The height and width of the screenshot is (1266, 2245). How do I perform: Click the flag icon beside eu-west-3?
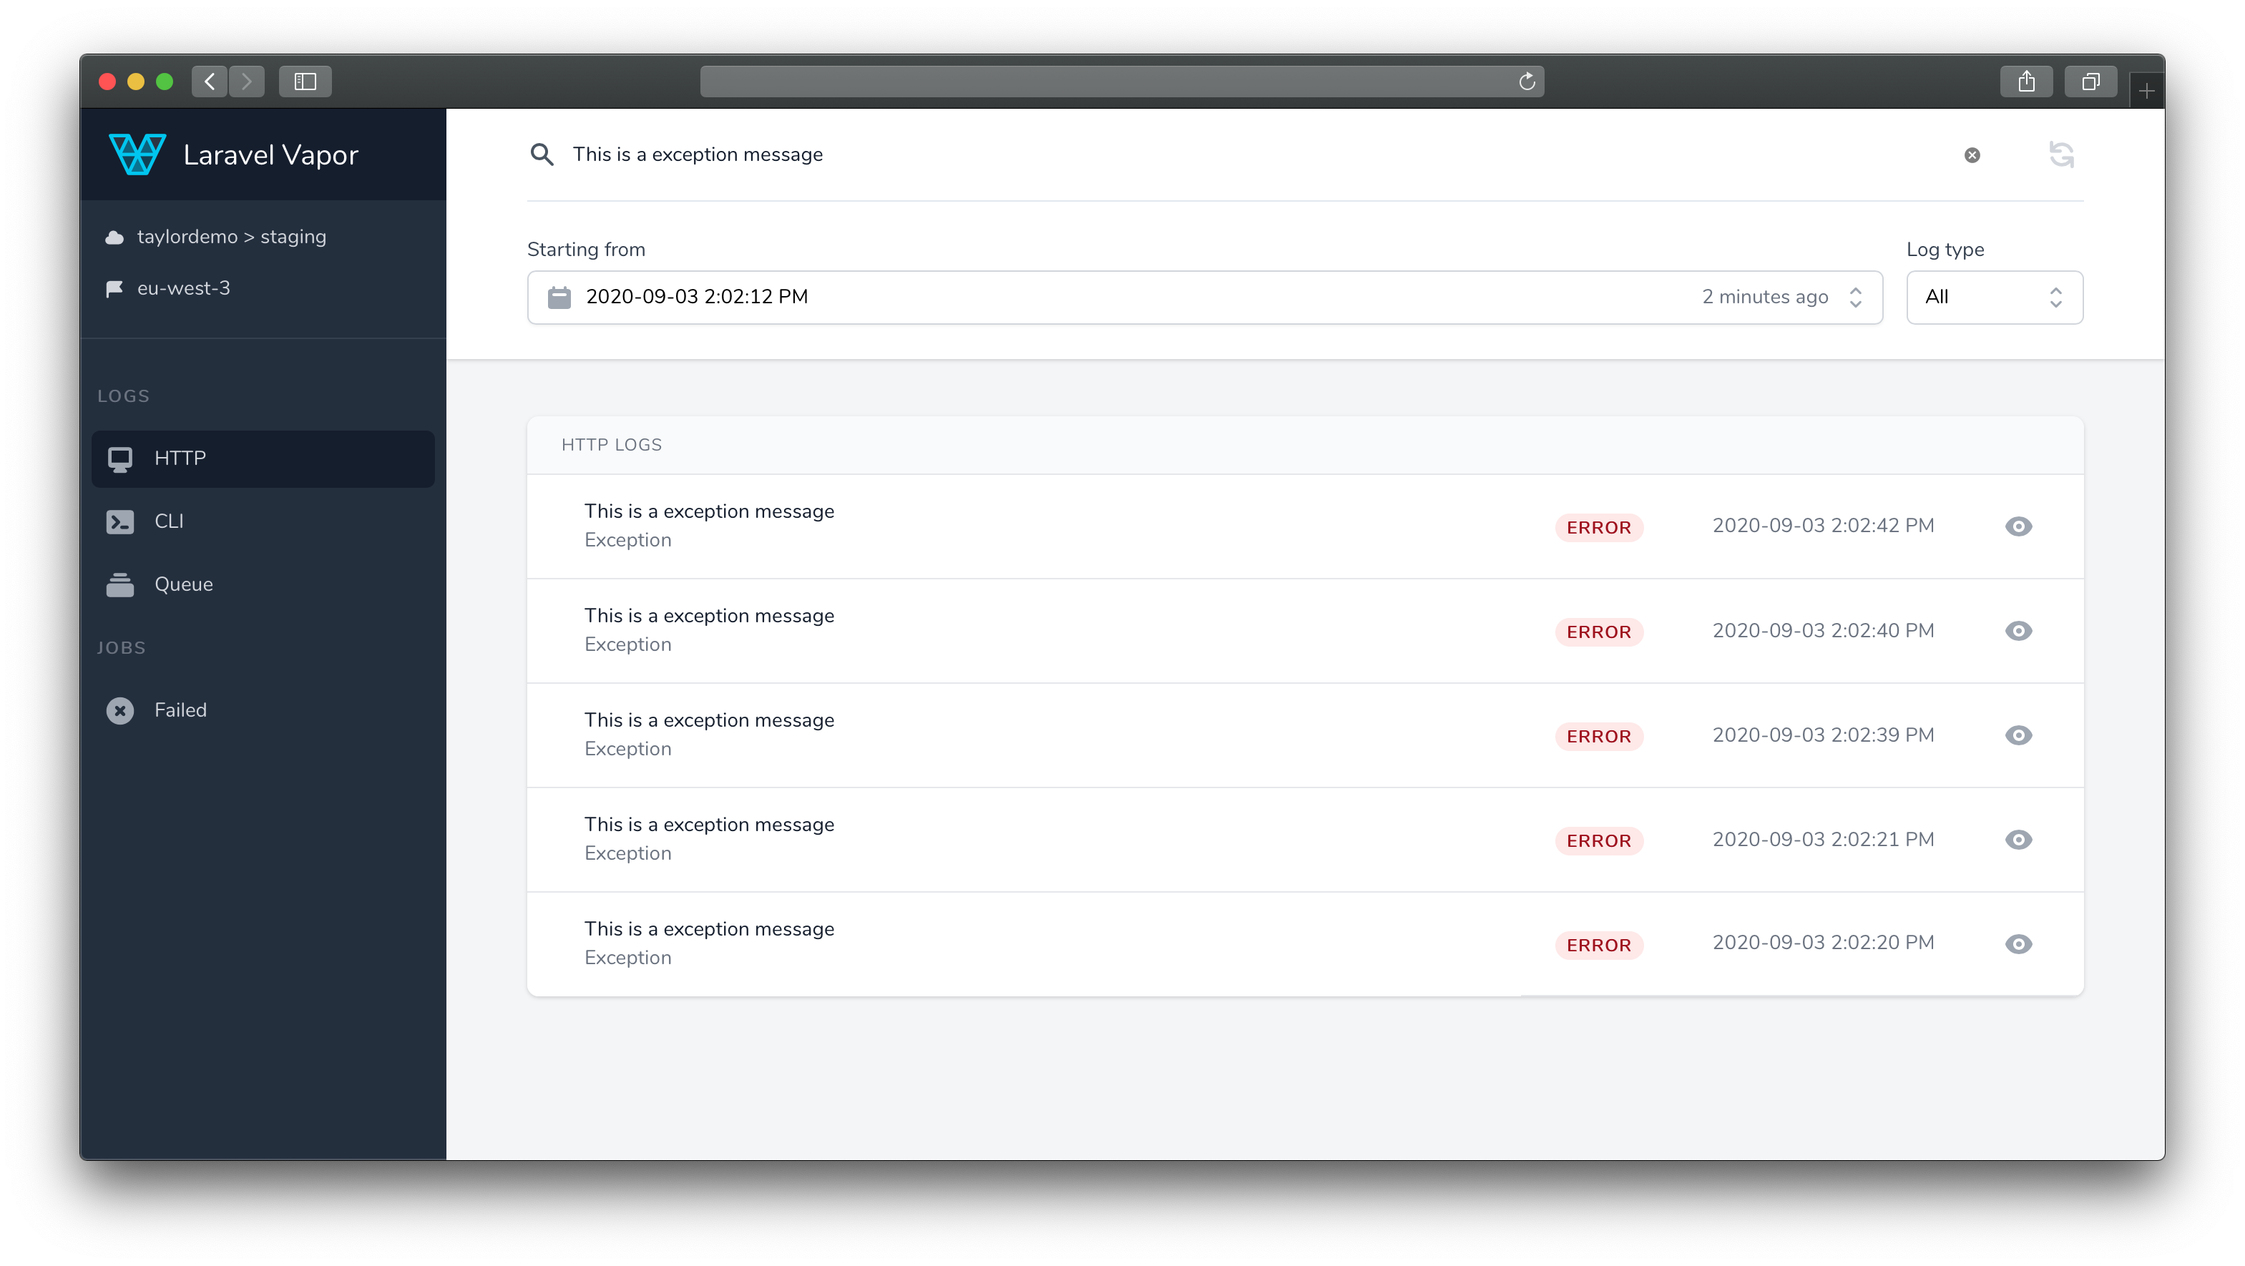[114, 288]
